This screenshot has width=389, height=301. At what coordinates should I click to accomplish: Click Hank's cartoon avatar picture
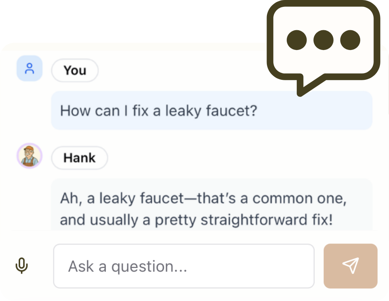coord(30,156)
